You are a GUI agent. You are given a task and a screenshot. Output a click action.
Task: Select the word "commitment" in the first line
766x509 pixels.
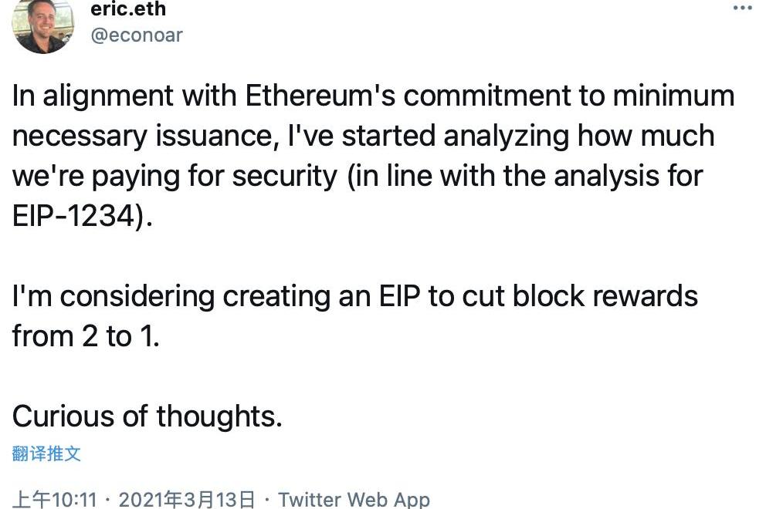[x=487, y=96]
